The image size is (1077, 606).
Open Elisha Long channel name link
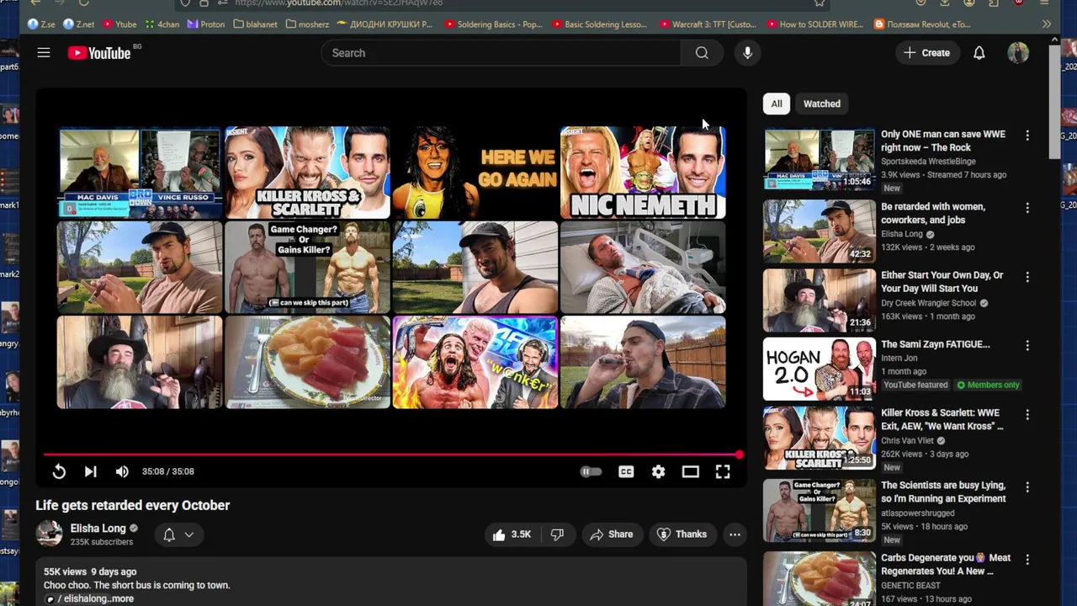tap(98, 529)
